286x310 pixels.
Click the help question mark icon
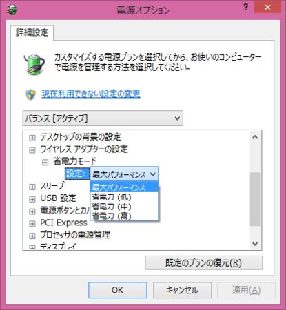coord(246,8)
